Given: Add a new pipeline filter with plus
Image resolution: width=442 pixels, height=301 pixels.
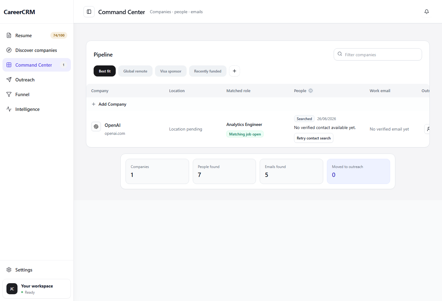Looking at the screenshot, I should coord(235,71).
